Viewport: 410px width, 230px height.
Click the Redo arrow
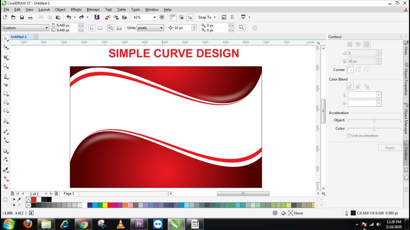point(81,17)
